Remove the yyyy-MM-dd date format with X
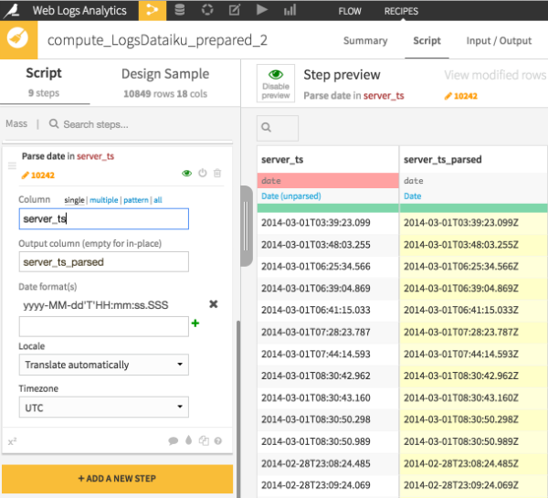548x498 pixels. tap(214, 304)
